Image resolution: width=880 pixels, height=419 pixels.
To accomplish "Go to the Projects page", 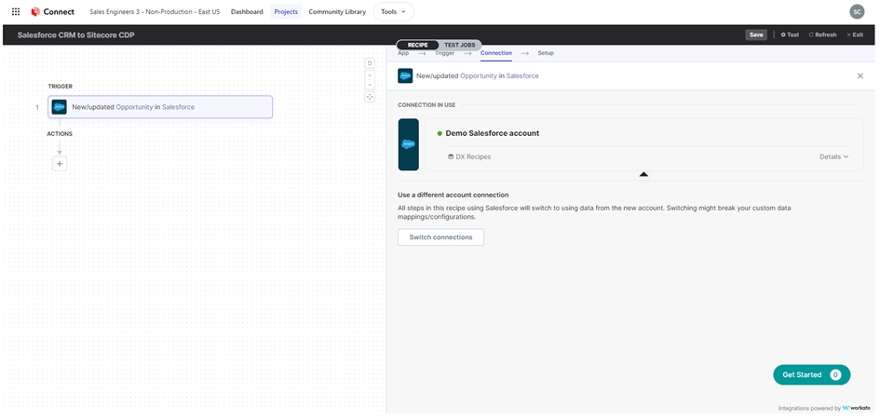I will pos(286,11).
